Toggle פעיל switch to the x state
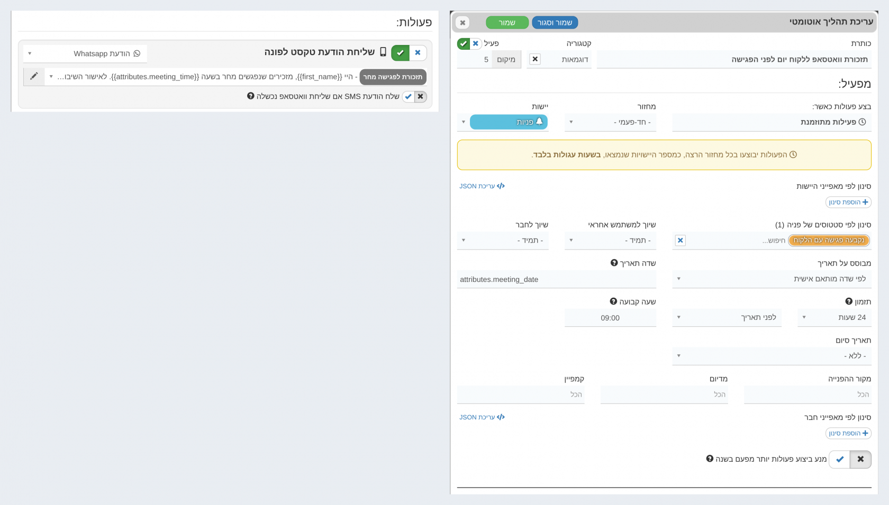The height and width of the screenshot is (505, 889). point(476,43)
